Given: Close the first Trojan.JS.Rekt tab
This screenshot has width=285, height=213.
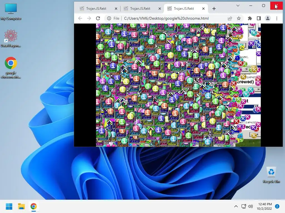Looking at the screenshot, I should (x=116, y=9).
